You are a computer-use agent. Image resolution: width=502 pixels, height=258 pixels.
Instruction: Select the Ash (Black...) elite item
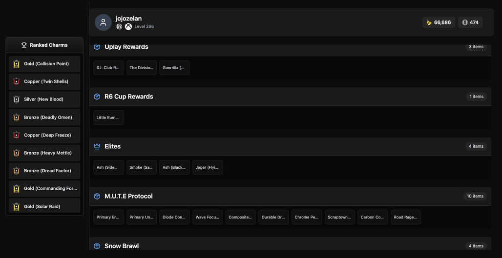[x=174, y=167]
